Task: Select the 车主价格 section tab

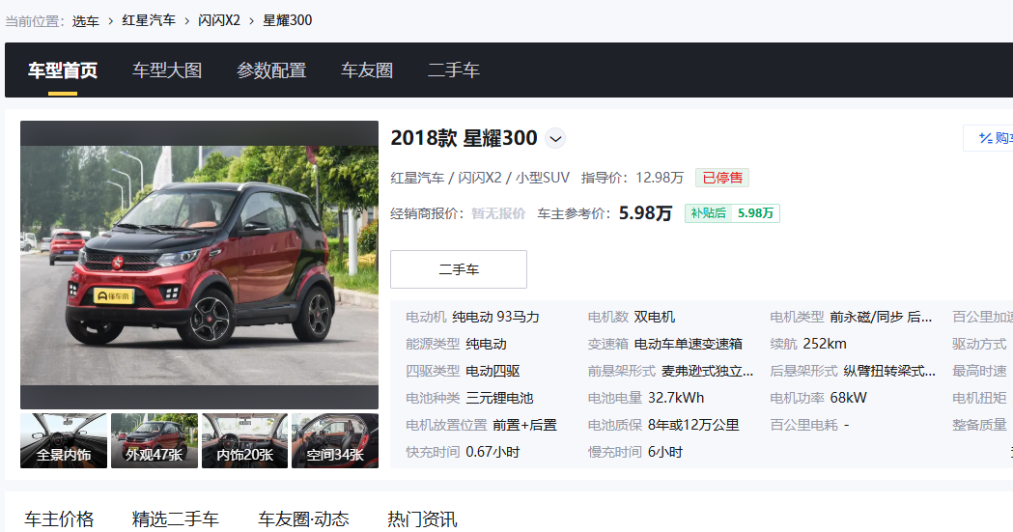Action: tap(60, 519)
